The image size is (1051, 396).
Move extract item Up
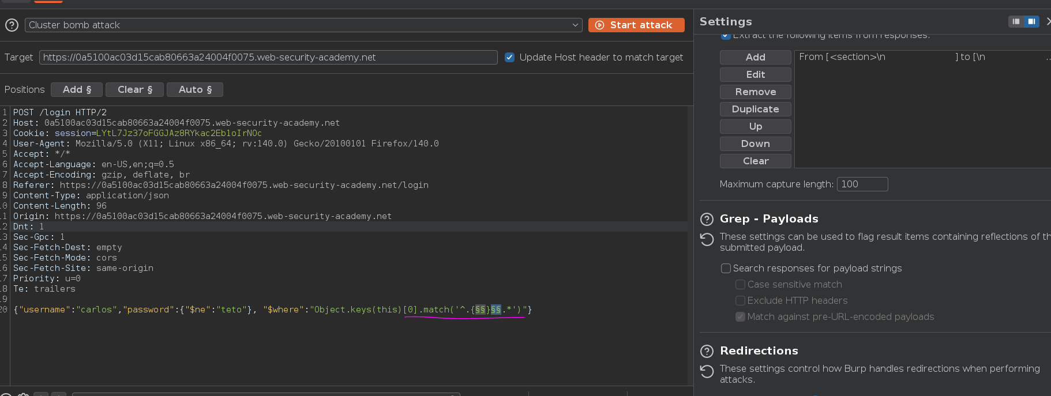tap(755, 126)
